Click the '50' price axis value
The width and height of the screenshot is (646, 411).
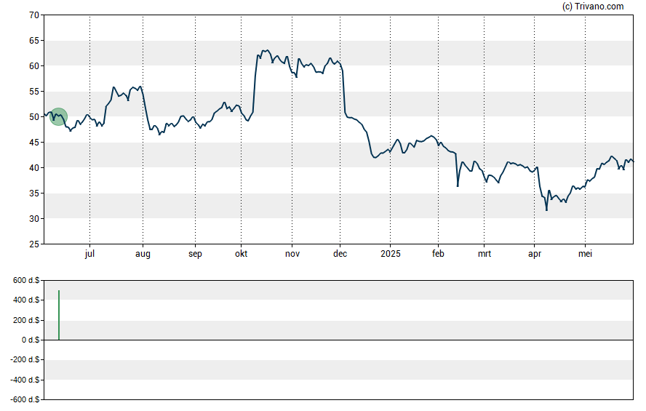(x=34, y=117)
